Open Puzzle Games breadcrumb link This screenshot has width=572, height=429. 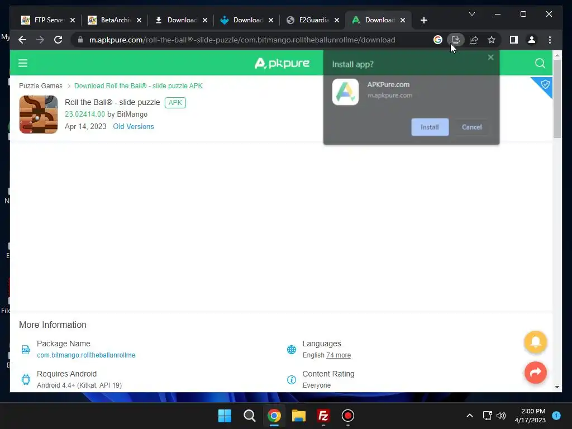(x=40, y=85)
